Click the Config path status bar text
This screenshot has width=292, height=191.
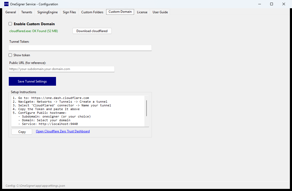coord(35,186)
